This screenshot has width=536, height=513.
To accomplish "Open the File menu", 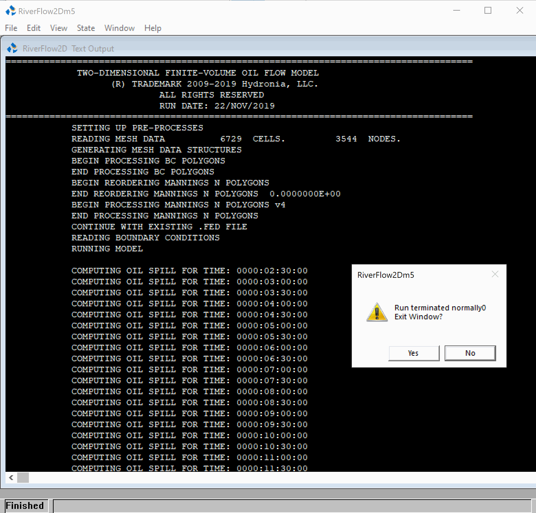I will coord(11,28).
